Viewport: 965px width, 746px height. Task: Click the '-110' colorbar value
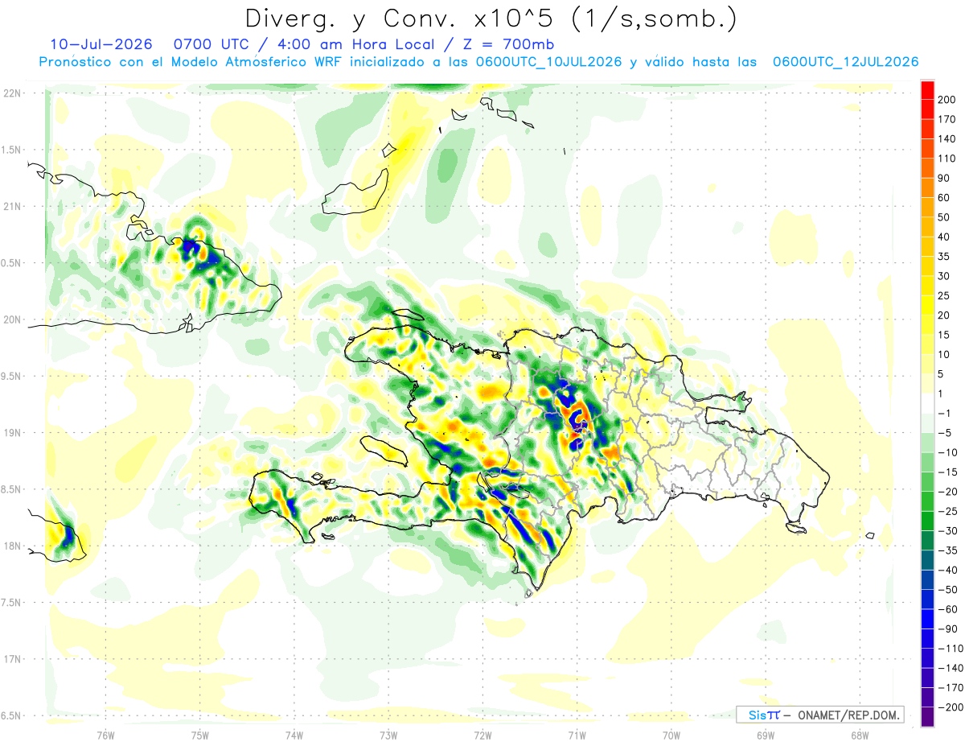click(951, 648)
